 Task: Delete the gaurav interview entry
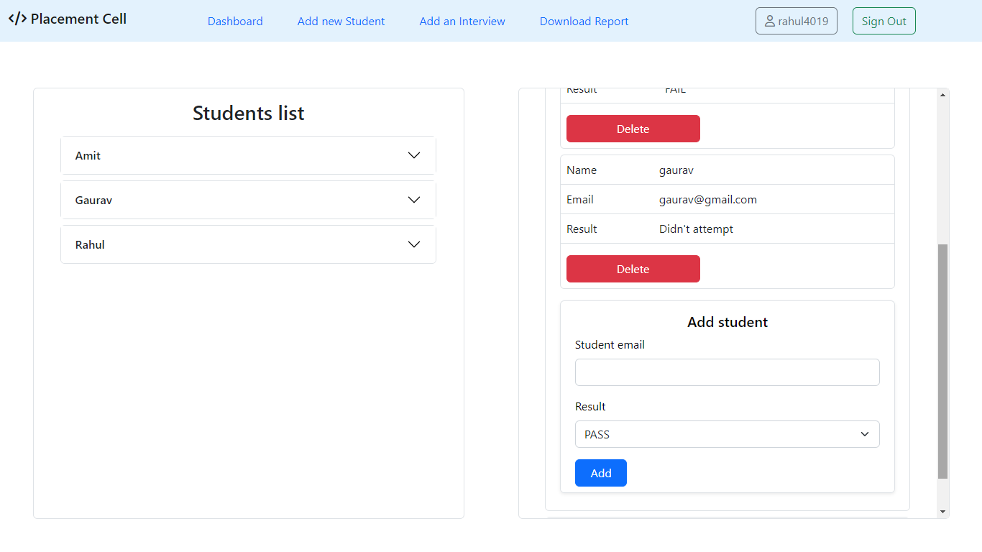point(633,269)
